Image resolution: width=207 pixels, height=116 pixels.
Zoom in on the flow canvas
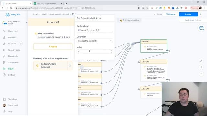coord(201,67)
